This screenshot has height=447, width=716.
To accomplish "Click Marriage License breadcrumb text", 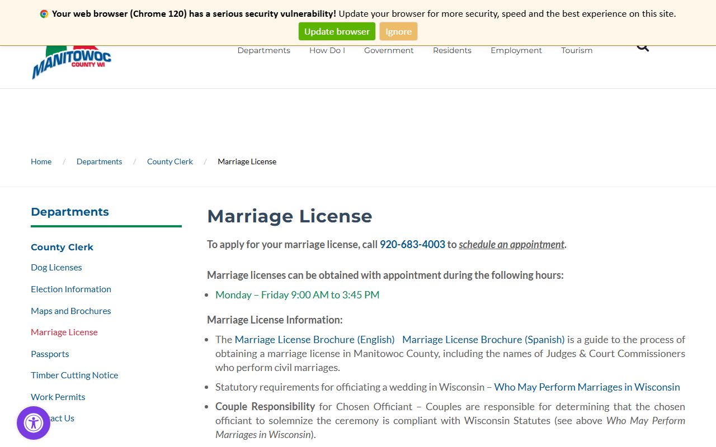I will (247, 161).
